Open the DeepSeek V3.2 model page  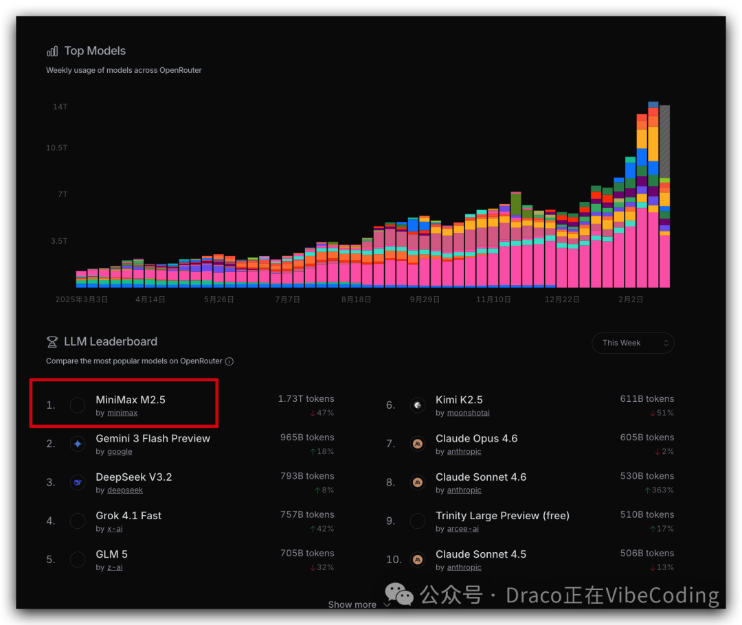click(x=134, y=477)
